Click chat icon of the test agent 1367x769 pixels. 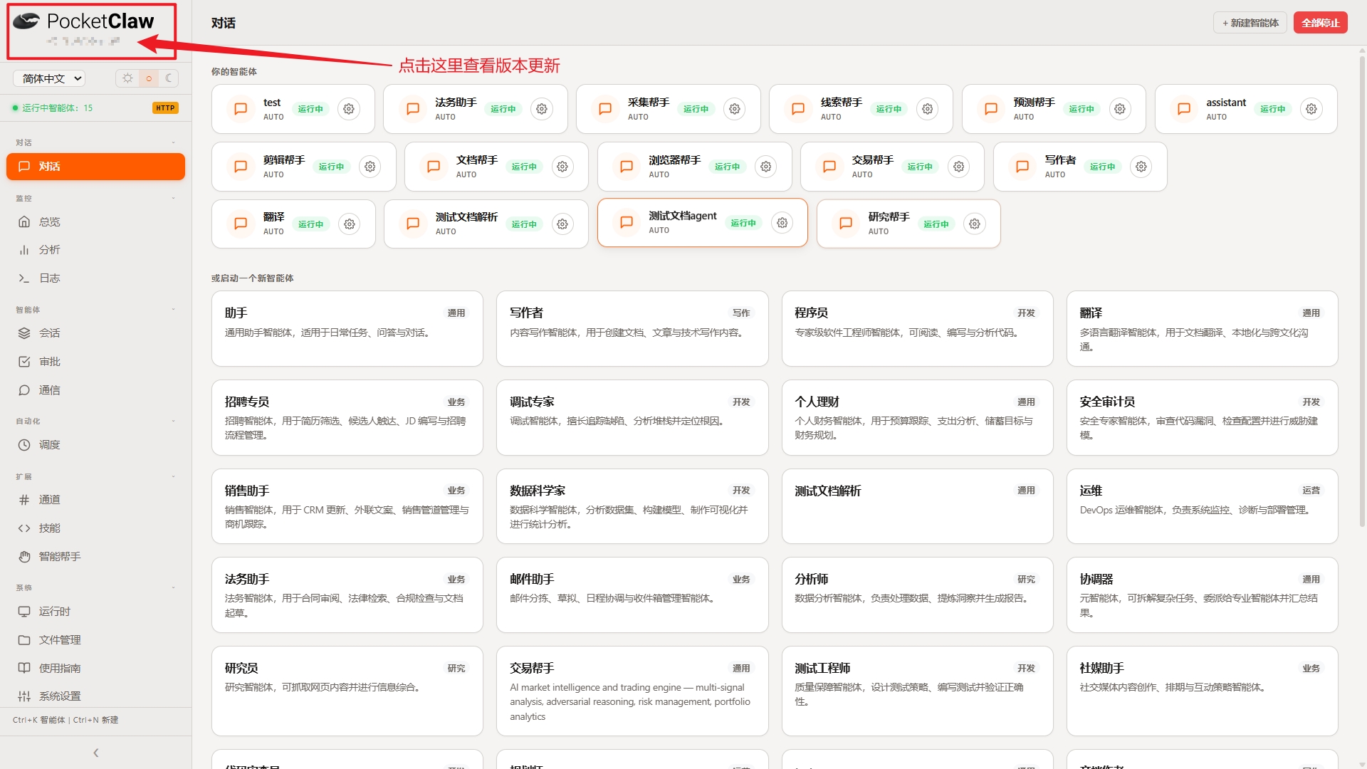point(241,109)
